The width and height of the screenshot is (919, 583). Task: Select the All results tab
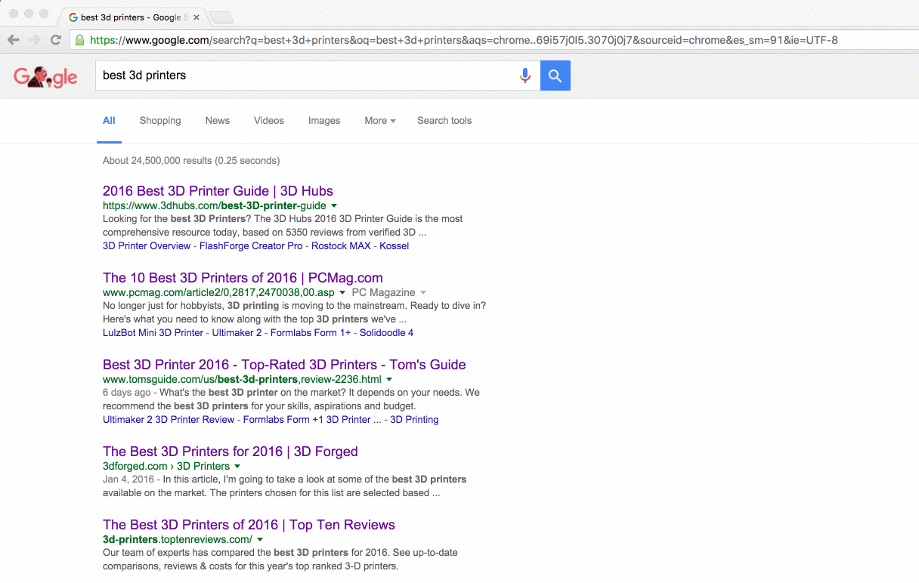[109, 121]
